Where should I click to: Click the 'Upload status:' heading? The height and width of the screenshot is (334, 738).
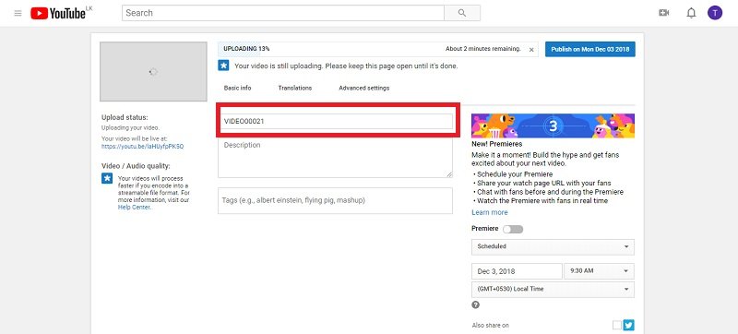tap(125, 117)
